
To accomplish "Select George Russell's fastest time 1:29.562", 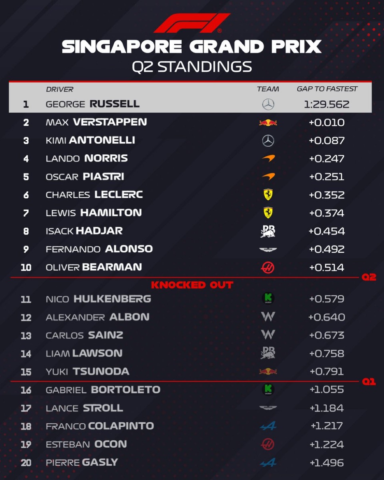I will (x=326, y=104).
